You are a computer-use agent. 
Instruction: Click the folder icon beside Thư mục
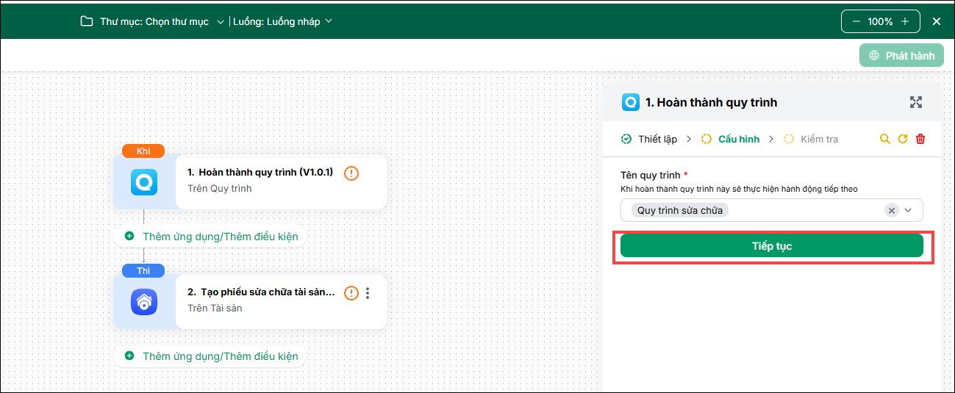point(87,21)
